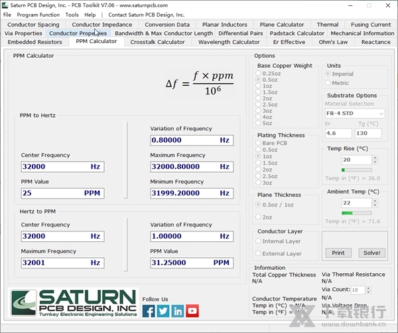Switch to Differential Pairs tab
The image size is (398, 333).
[241, 33]
